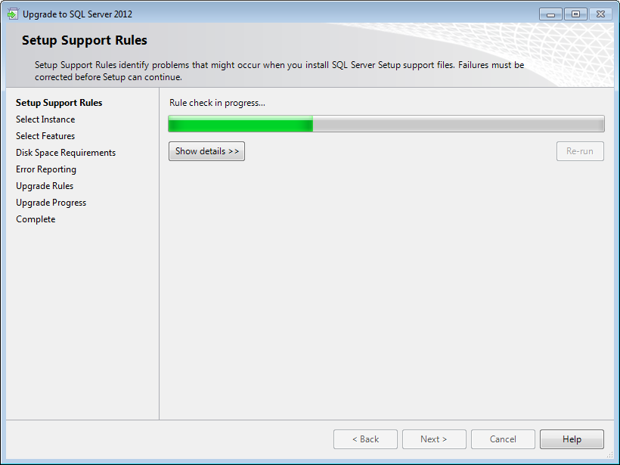
Task: Click the Back button
Action: pyautogui.click(x=365, y=439)
